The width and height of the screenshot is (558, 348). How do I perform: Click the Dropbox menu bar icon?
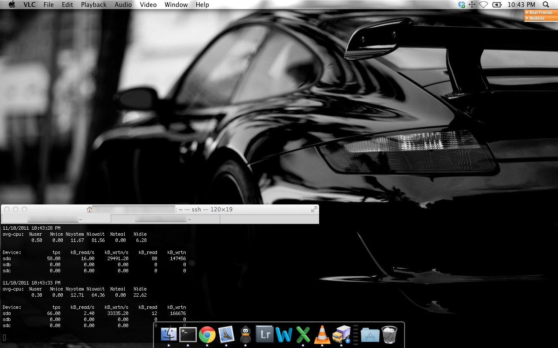pos(462,5)
